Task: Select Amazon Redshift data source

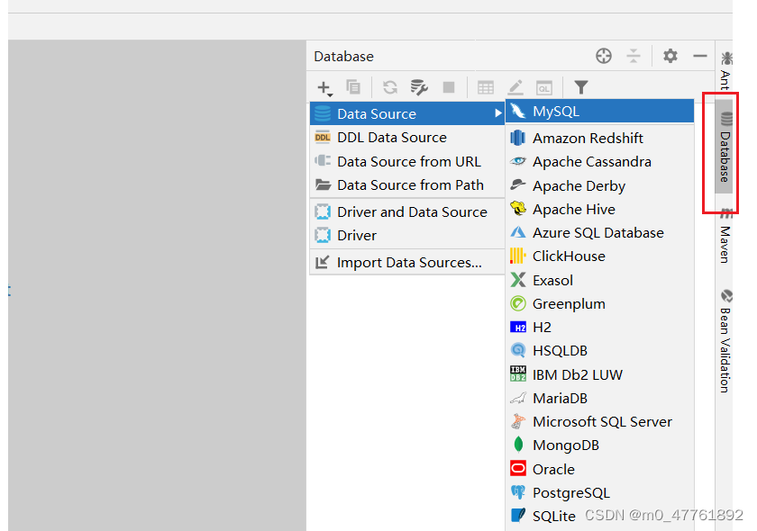Action: pos(599,138)
